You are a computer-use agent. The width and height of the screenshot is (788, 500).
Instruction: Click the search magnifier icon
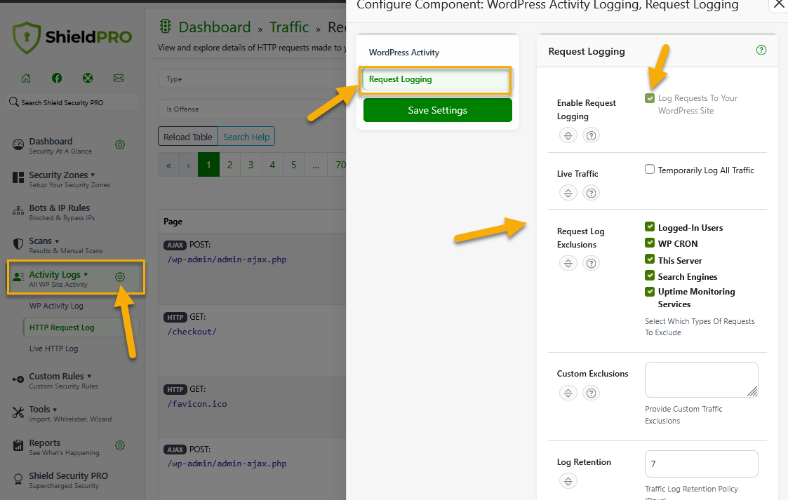pyautogui.click(x=14, y=102)
